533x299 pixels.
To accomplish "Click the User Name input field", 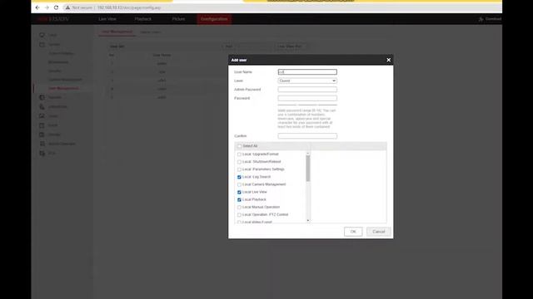I will tap(307, 72).
